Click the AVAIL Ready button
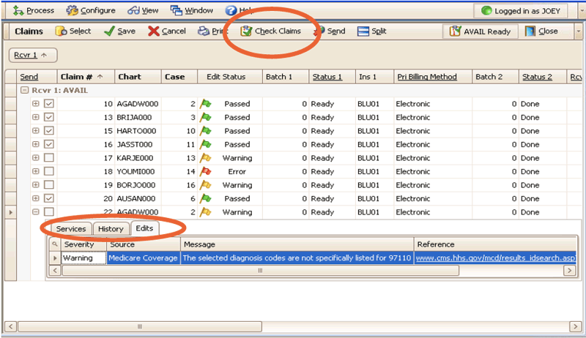586x338 pixels. 481,31
